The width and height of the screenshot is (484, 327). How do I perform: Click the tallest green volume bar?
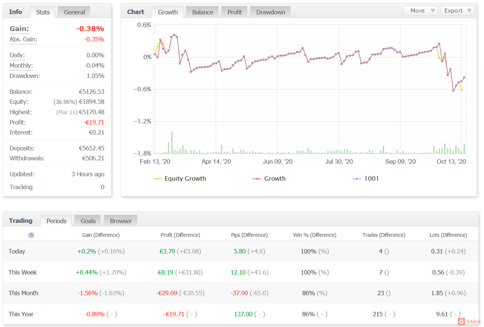pyautogui.click(x=172, y=143)
